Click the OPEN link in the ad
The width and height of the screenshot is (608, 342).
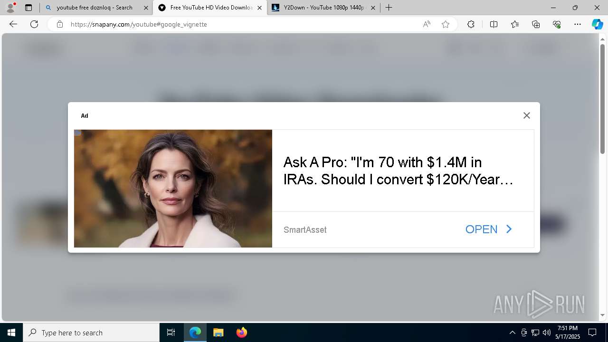(481, 229)
